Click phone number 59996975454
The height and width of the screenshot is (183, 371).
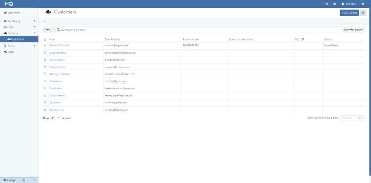pos(191,46)
